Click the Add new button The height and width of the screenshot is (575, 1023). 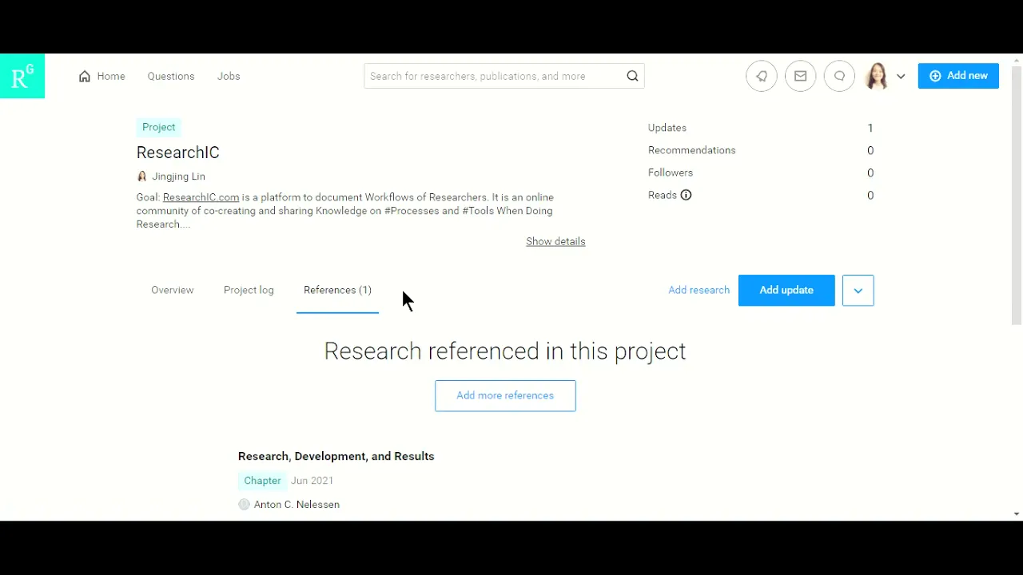[958, 76]
